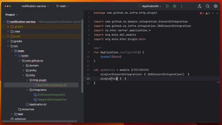Expand the entity package

pyautogui.click(x=23, y=70)
